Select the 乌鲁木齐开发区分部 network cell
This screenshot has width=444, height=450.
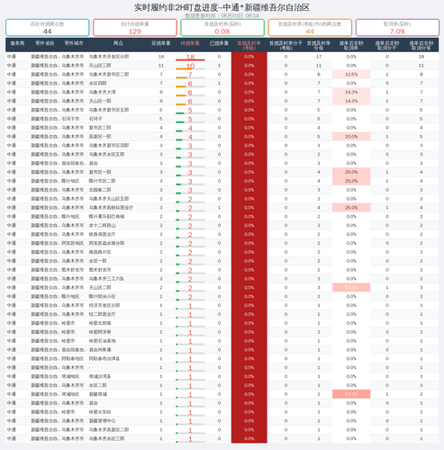pos(109,57)
